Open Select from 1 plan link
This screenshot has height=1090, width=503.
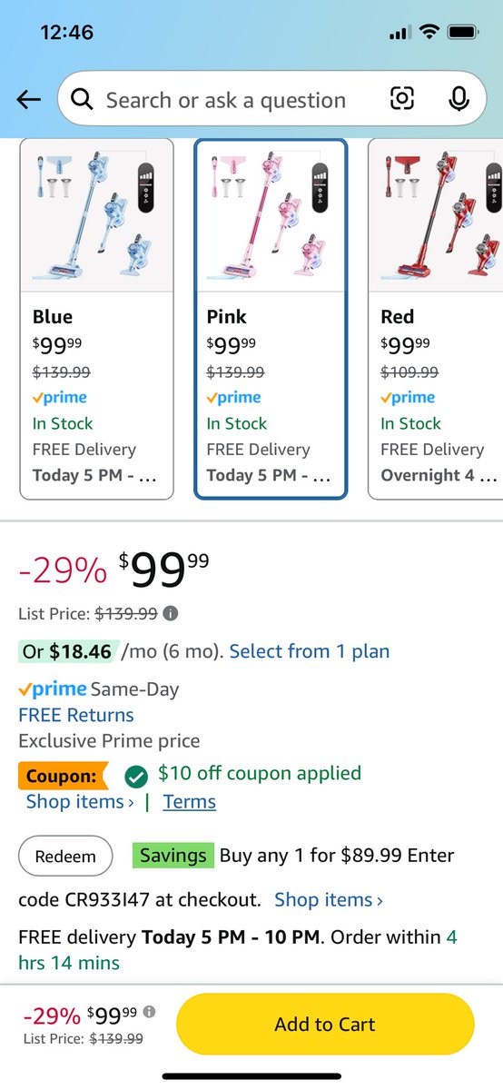coord(310,651)
